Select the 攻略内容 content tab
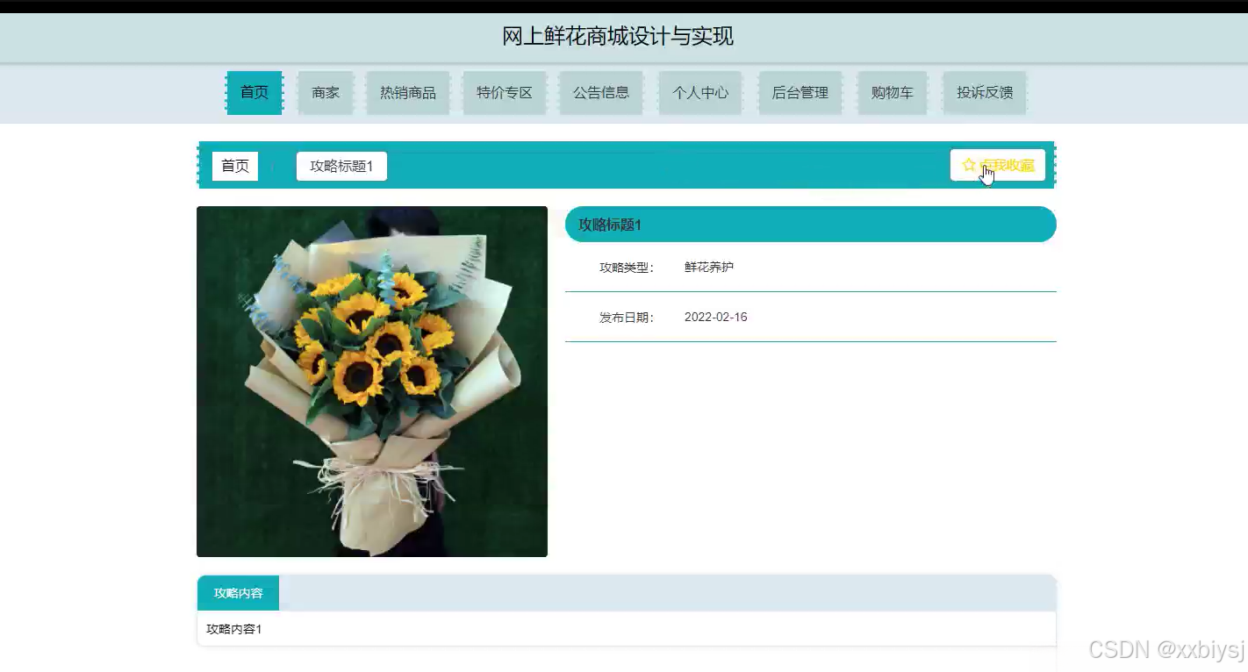1248x672 pixels. 237,592
